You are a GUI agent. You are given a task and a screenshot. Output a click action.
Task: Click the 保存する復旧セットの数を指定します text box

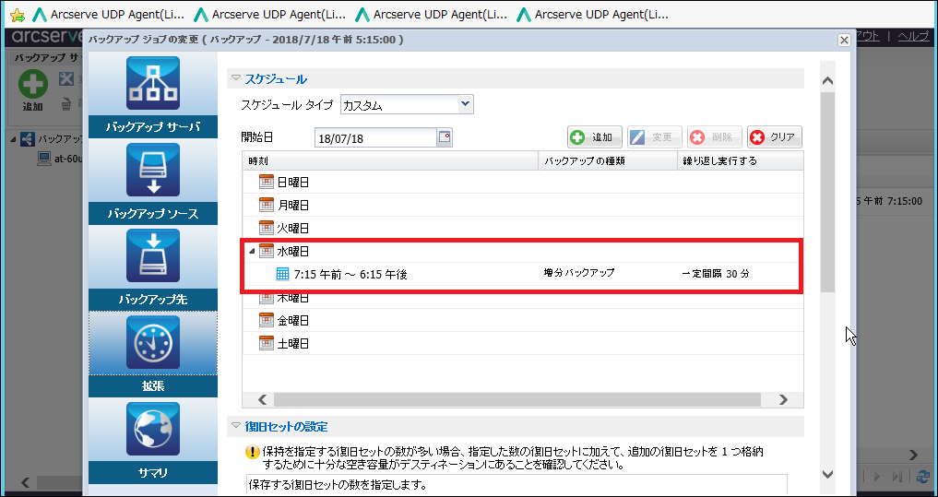pyautogui.click(x=516, y=485)
